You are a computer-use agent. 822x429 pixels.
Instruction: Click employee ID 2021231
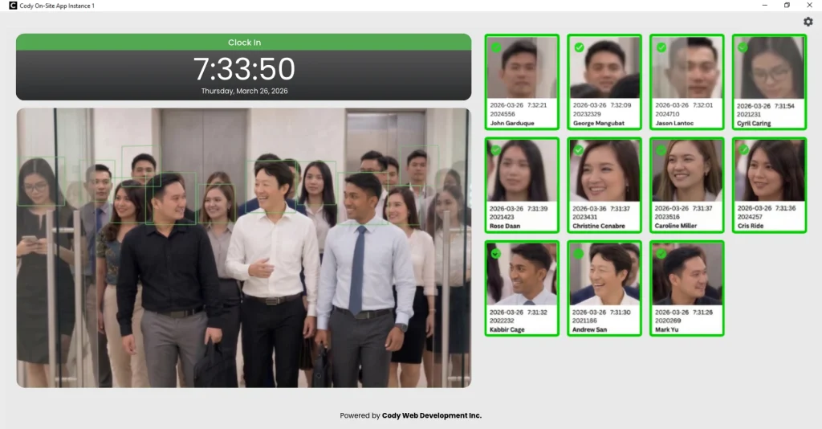pos(749,114)
